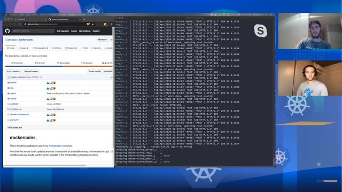Focus the GitHub search box
342x192 pixels.
[33, 31]
